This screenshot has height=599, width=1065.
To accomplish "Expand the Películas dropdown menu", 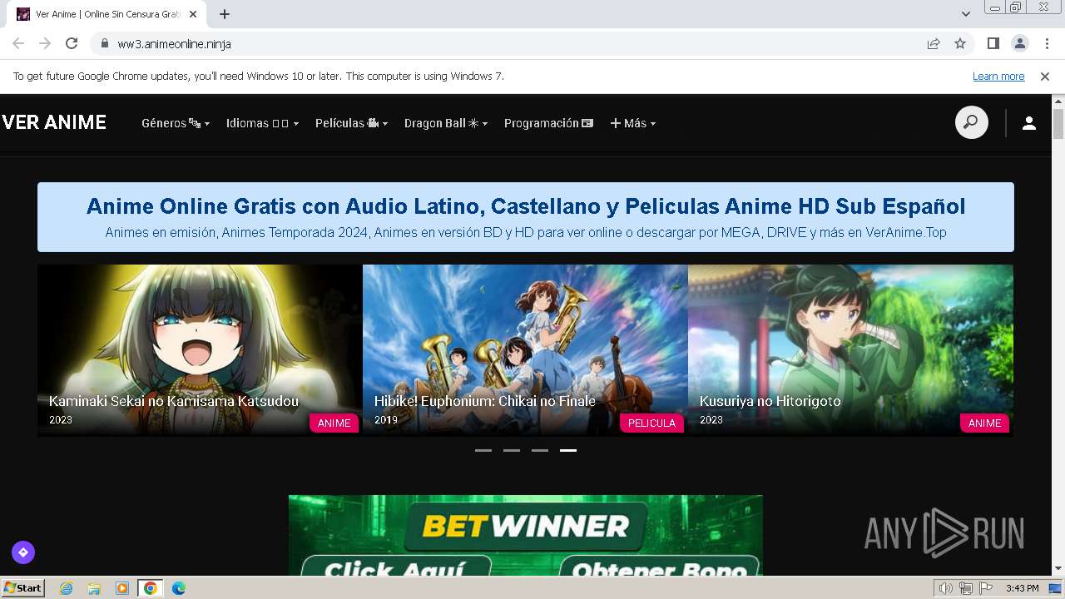I will (351, 123).
